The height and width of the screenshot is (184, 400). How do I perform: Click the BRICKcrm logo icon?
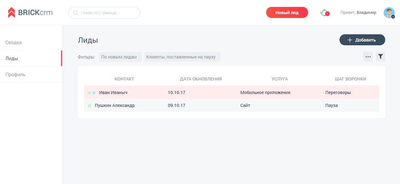click(x=11, y=13)
